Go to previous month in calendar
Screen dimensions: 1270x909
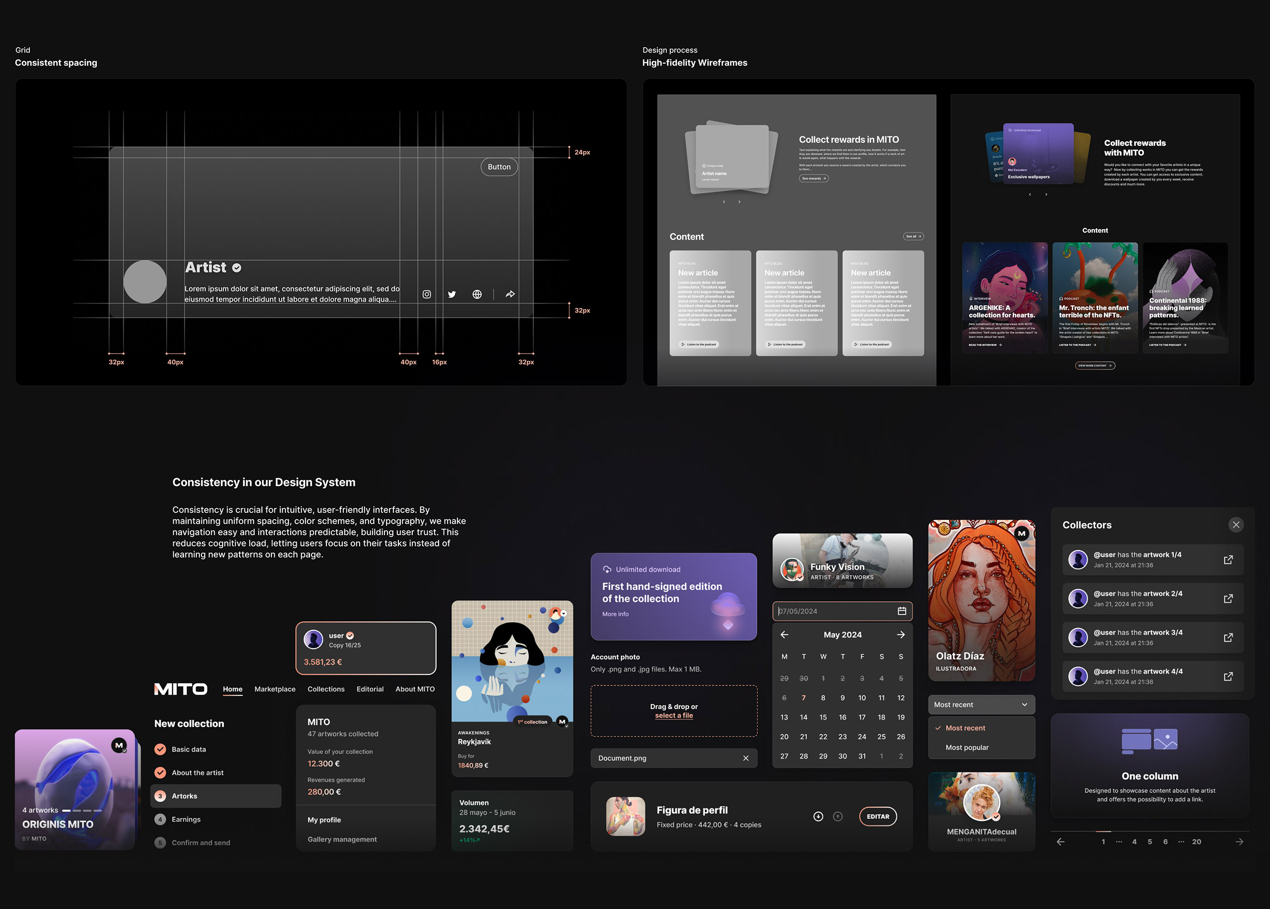pyautogui.click(x=784, y=635)
